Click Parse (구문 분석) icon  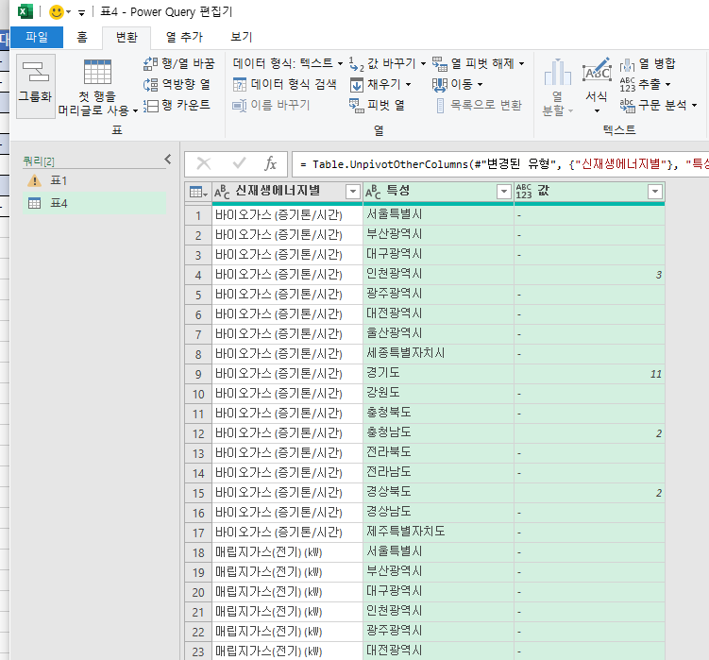tap(627, 106)
